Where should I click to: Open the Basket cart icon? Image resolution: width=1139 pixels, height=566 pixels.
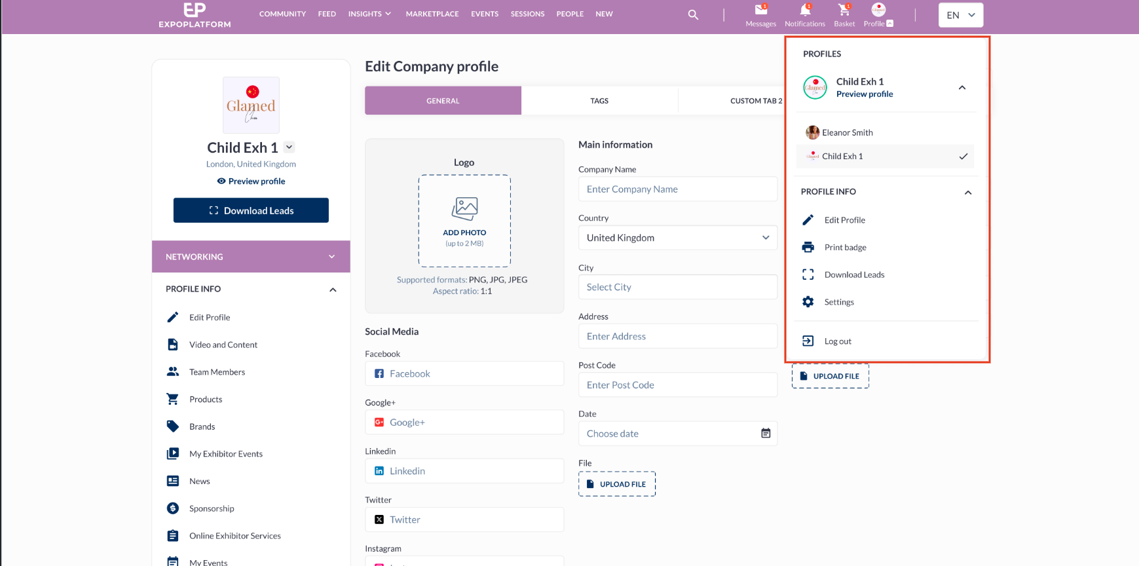coord(844,10)
